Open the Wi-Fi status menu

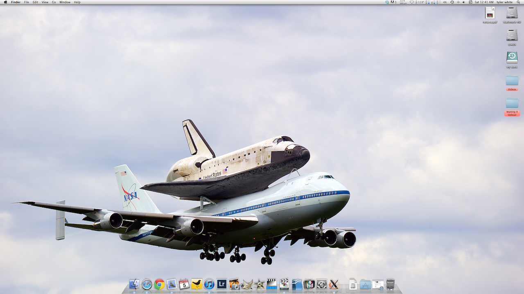412,2
